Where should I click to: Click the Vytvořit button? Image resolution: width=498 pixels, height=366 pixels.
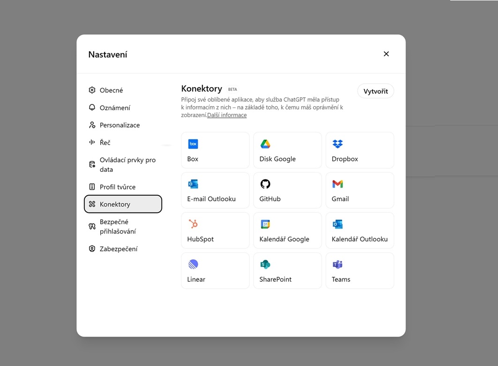click(x=375, y=91)
